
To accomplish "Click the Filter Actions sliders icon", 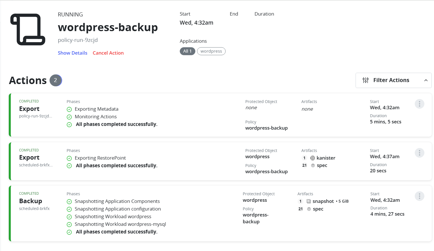I will 365,80.
